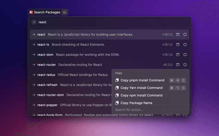Click the tray icon next to Search Packages
The width and height of the screenshot is (219, 136).
click(x=65, y=12)
